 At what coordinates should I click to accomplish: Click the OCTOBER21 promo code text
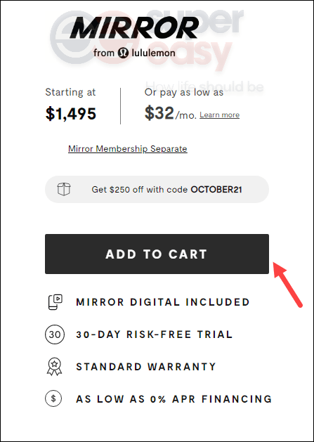tap(216, 190)
